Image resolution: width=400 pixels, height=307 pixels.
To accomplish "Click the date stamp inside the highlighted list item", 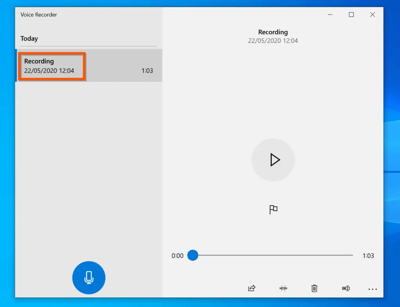I will click(x=49, y=71).
